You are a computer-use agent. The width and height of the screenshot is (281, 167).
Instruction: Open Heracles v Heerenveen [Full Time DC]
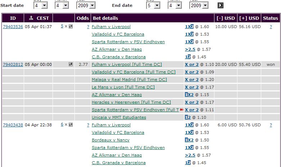click(131, 102)
